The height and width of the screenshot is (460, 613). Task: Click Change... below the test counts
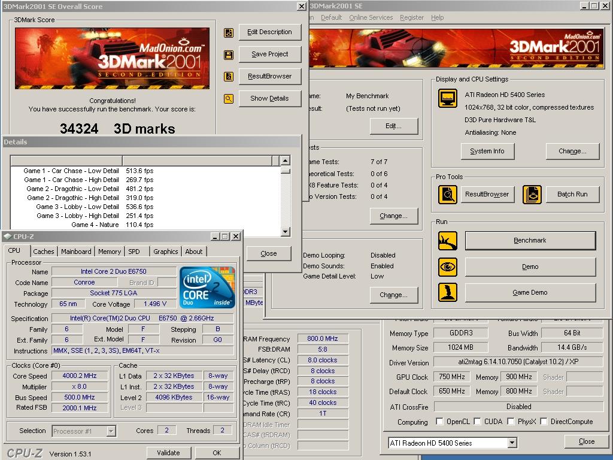[394, 216]
